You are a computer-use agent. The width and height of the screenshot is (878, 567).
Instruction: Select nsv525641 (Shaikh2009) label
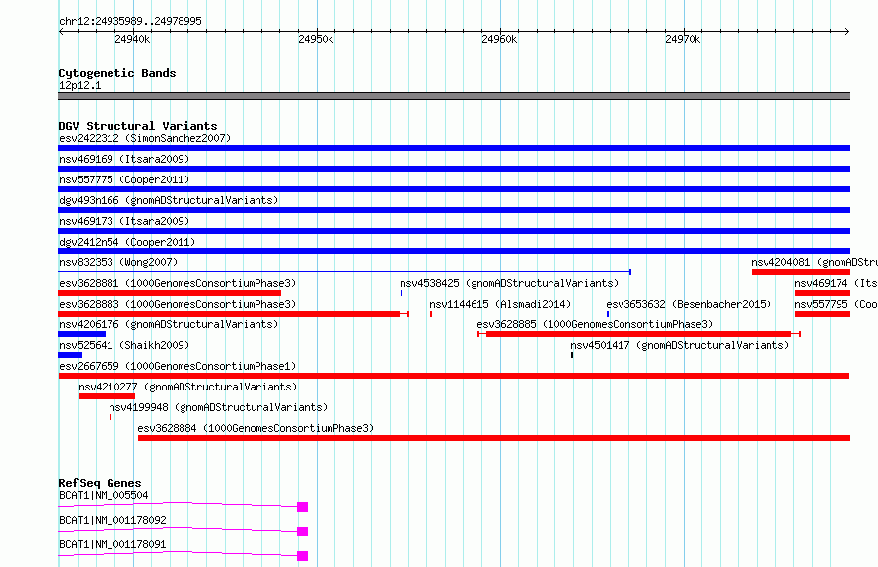pos(123,345)
